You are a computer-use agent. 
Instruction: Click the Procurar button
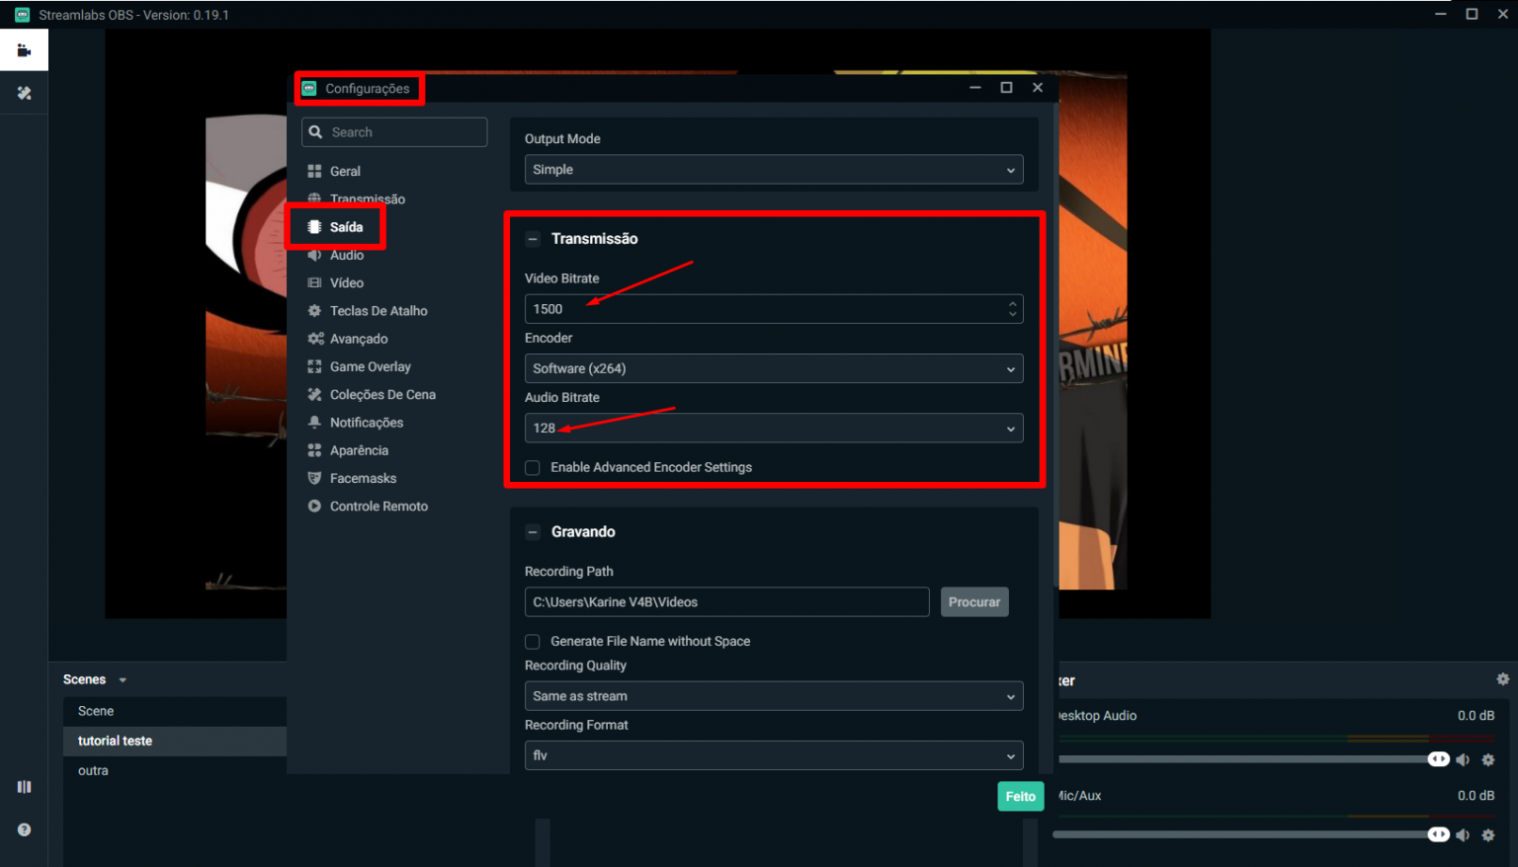point(973,602)
